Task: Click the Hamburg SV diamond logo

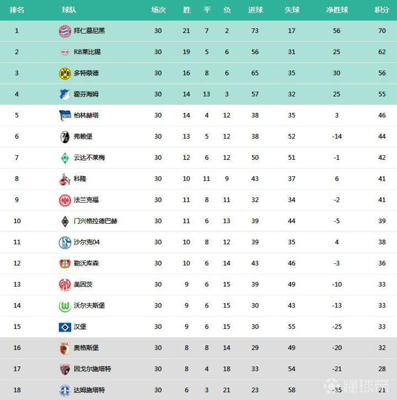Action: point(65,327)
